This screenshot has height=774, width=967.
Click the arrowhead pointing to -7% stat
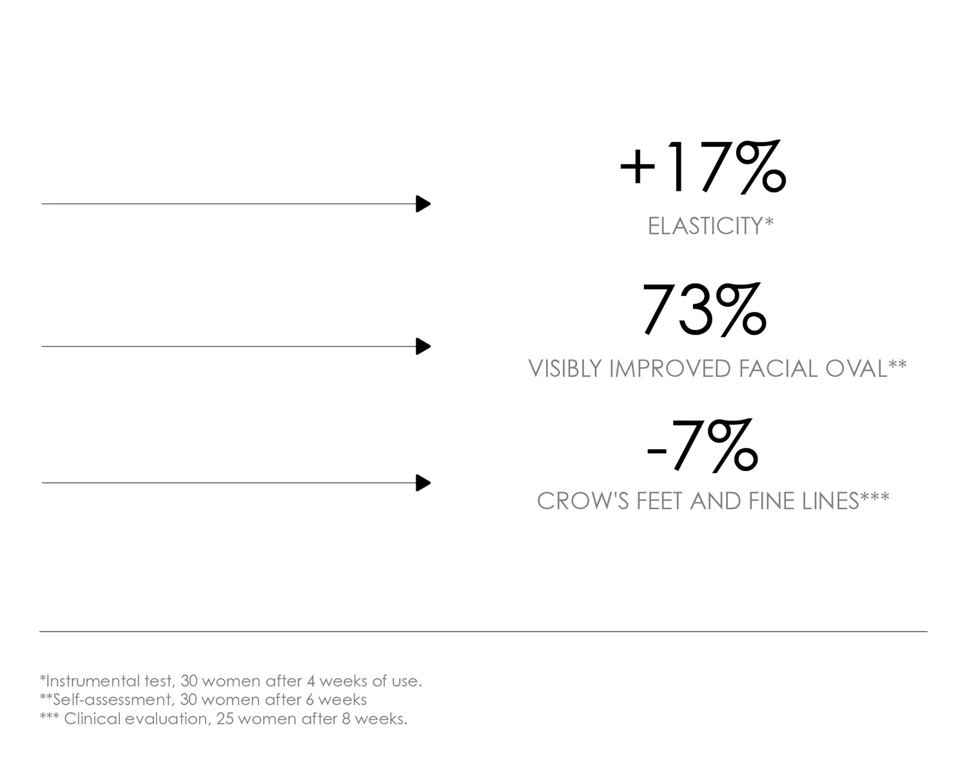point(423,483)
